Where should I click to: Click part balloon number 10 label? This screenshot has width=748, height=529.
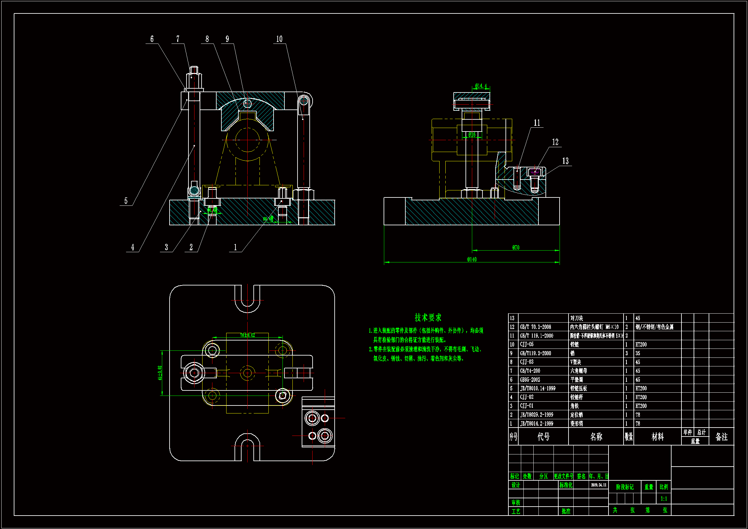click(x=279, y=39)
